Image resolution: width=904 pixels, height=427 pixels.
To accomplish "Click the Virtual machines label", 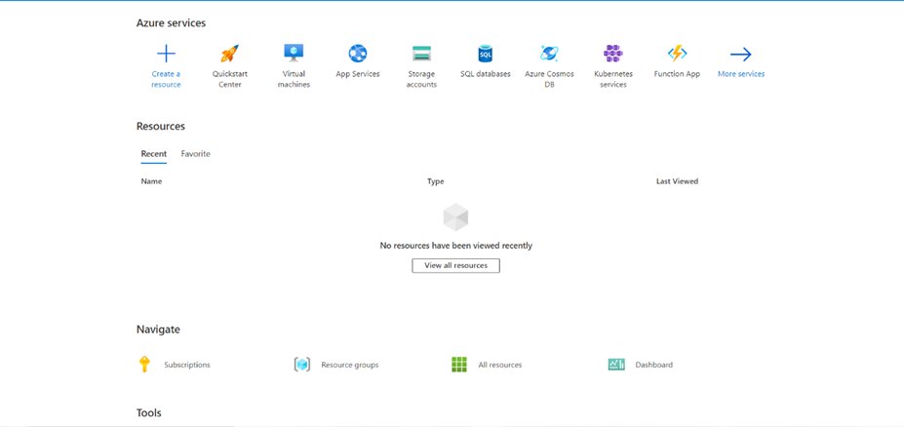I will pos(295,79).
